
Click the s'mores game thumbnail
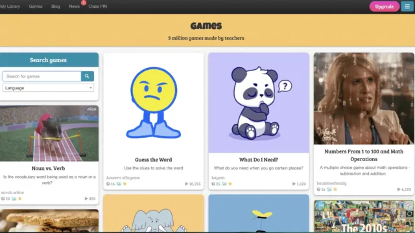pyautogui.click(x=49, y=221)
